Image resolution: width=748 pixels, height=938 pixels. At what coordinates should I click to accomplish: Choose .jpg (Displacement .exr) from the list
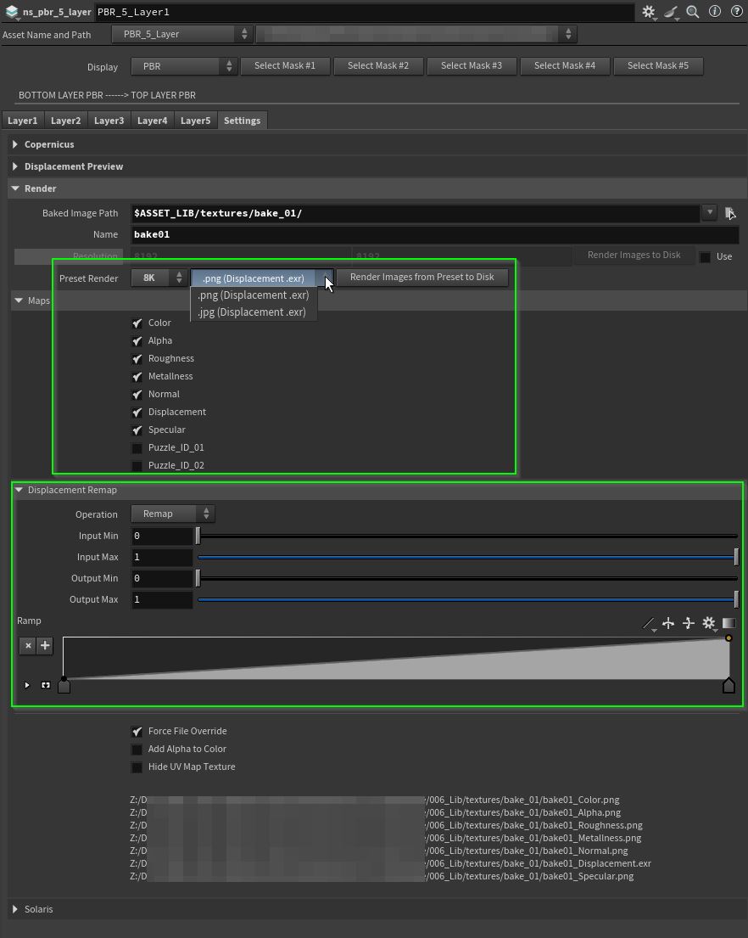point(252,312)
